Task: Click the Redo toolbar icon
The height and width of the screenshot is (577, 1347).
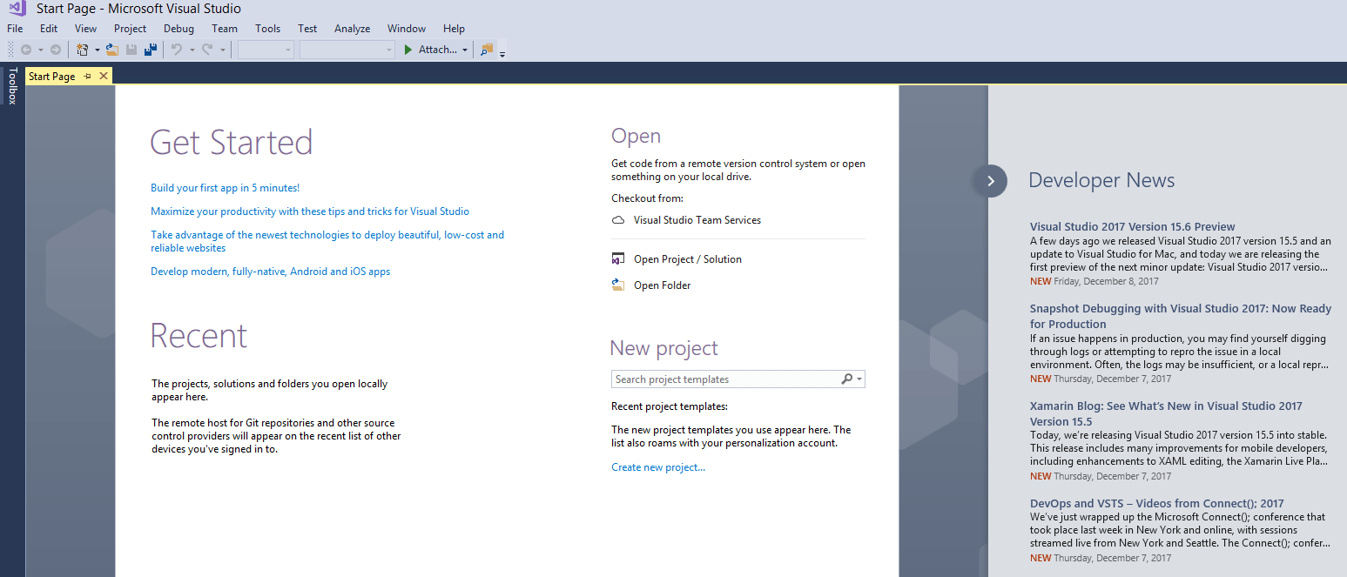Action: pyautogui.click(x=207, y=50)
